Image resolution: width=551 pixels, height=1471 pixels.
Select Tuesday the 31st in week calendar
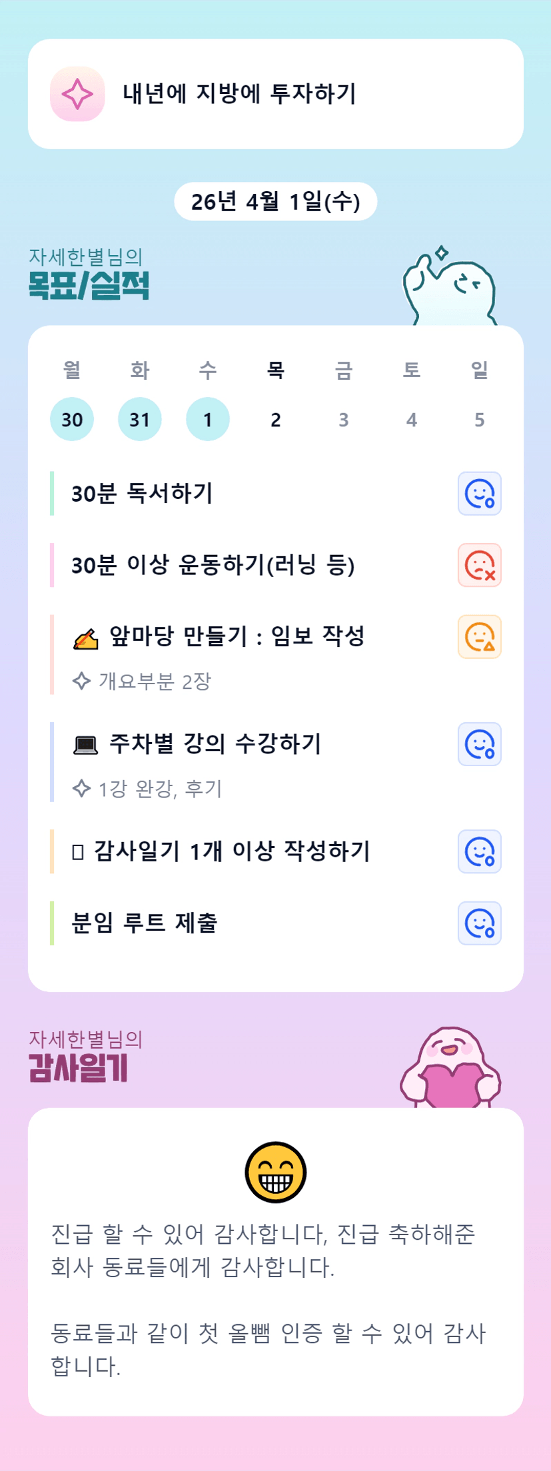[140, 420]
